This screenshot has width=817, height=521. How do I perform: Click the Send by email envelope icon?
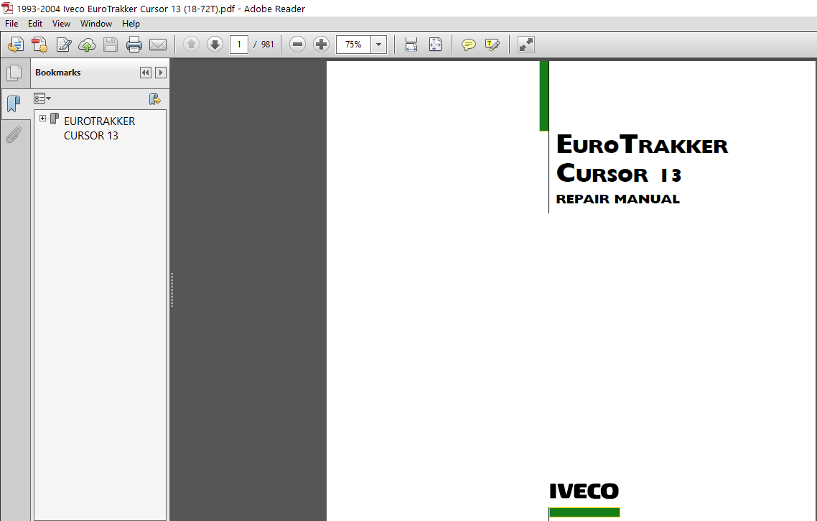point(158,45)
